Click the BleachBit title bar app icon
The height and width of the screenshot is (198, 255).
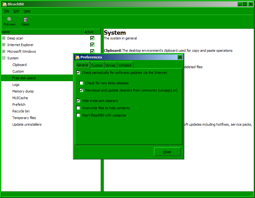4,4
